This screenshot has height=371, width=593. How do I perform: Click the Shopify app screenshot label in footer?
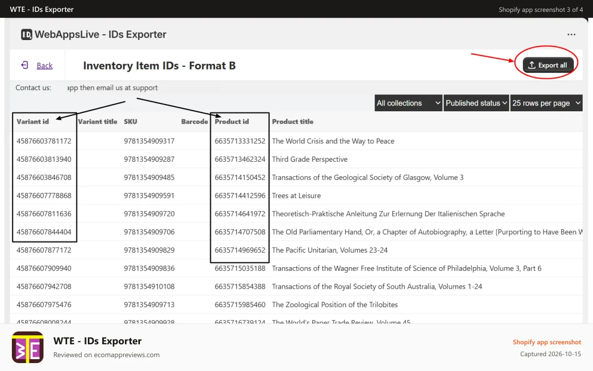(x=547, y=342)
